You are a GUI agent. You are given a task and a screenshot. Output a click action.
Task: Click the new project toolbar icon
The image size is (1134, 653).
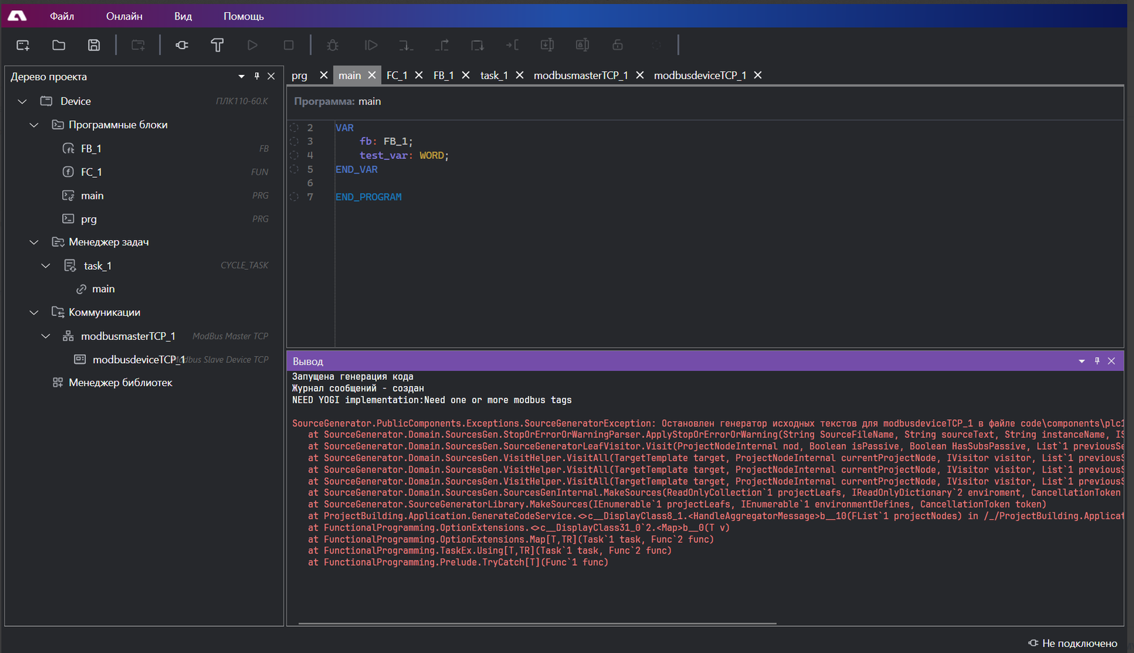coord(23,45)
